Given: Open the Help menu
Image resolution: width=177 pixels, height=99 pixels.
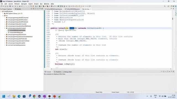Looking at the screenshot, I should pos(52,4).
